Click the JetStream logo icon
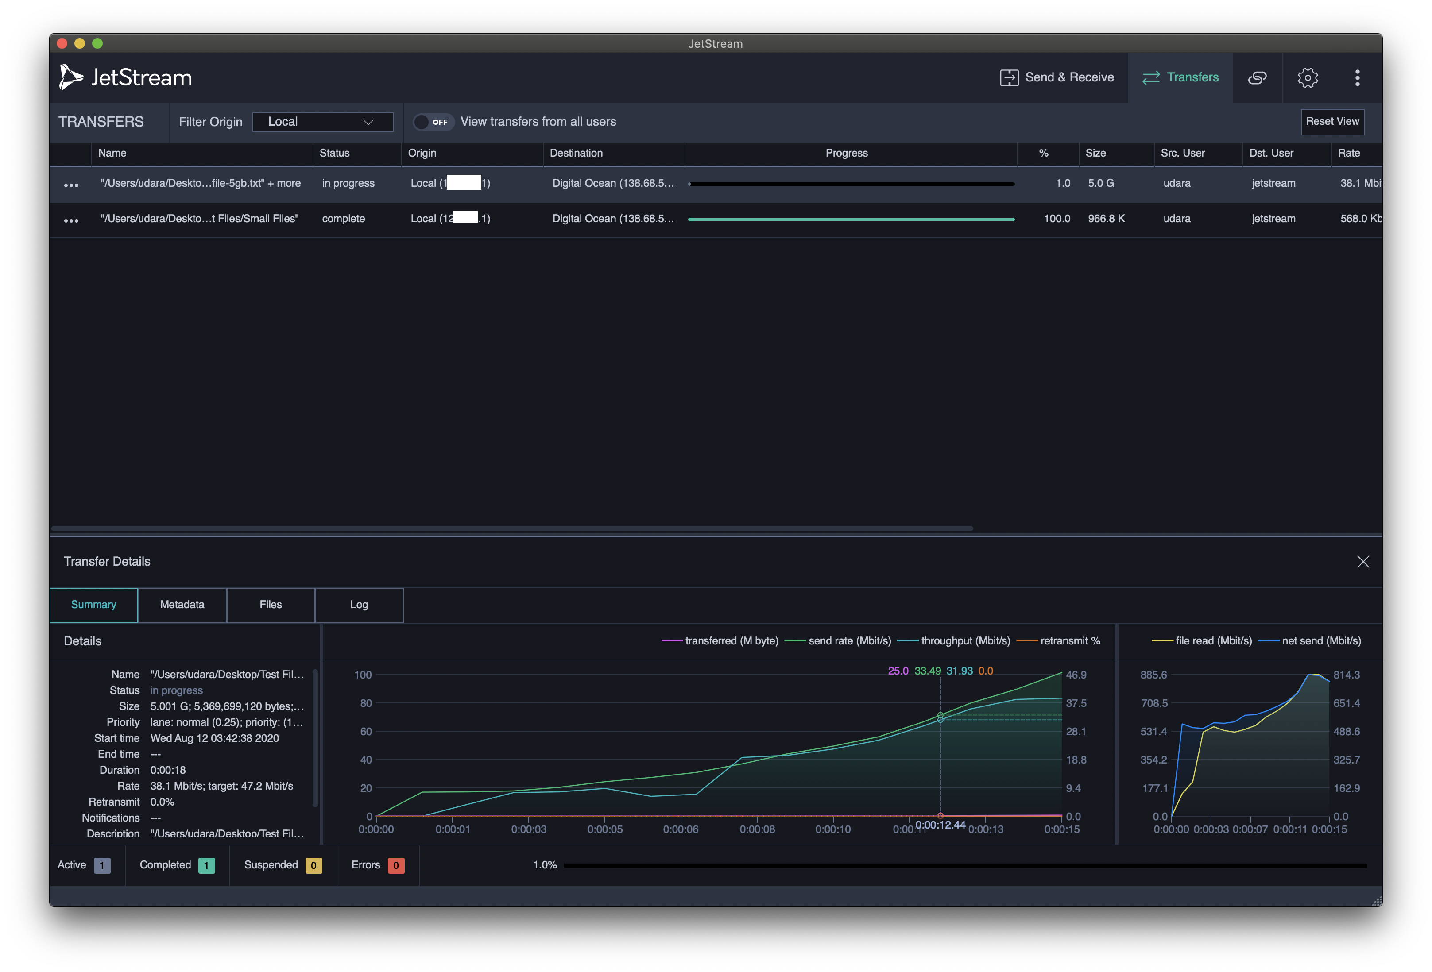 tap(71, 77)
